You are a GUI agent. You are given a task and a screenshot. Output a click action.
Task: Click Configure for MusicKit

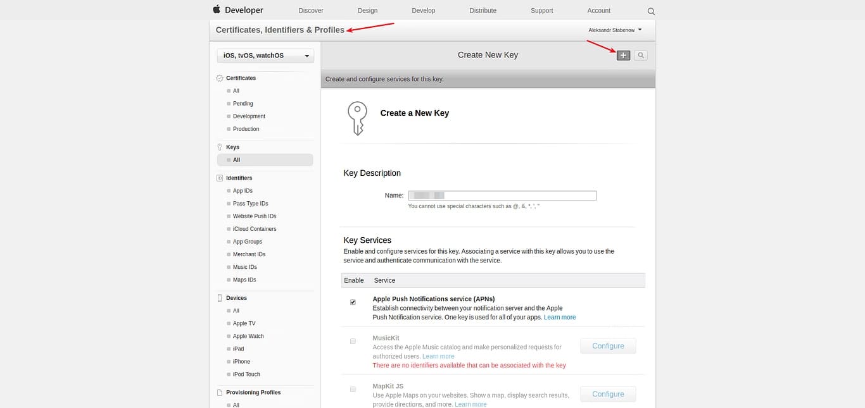[x=607, y=345]
